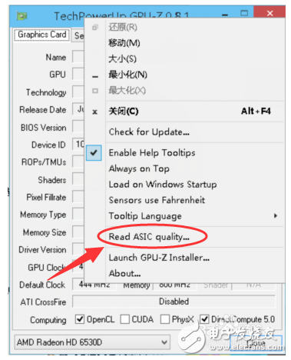The image size is (291, 360).
Task: Click the restore icon beside 还原(R)
Action: tap(95, 27)
